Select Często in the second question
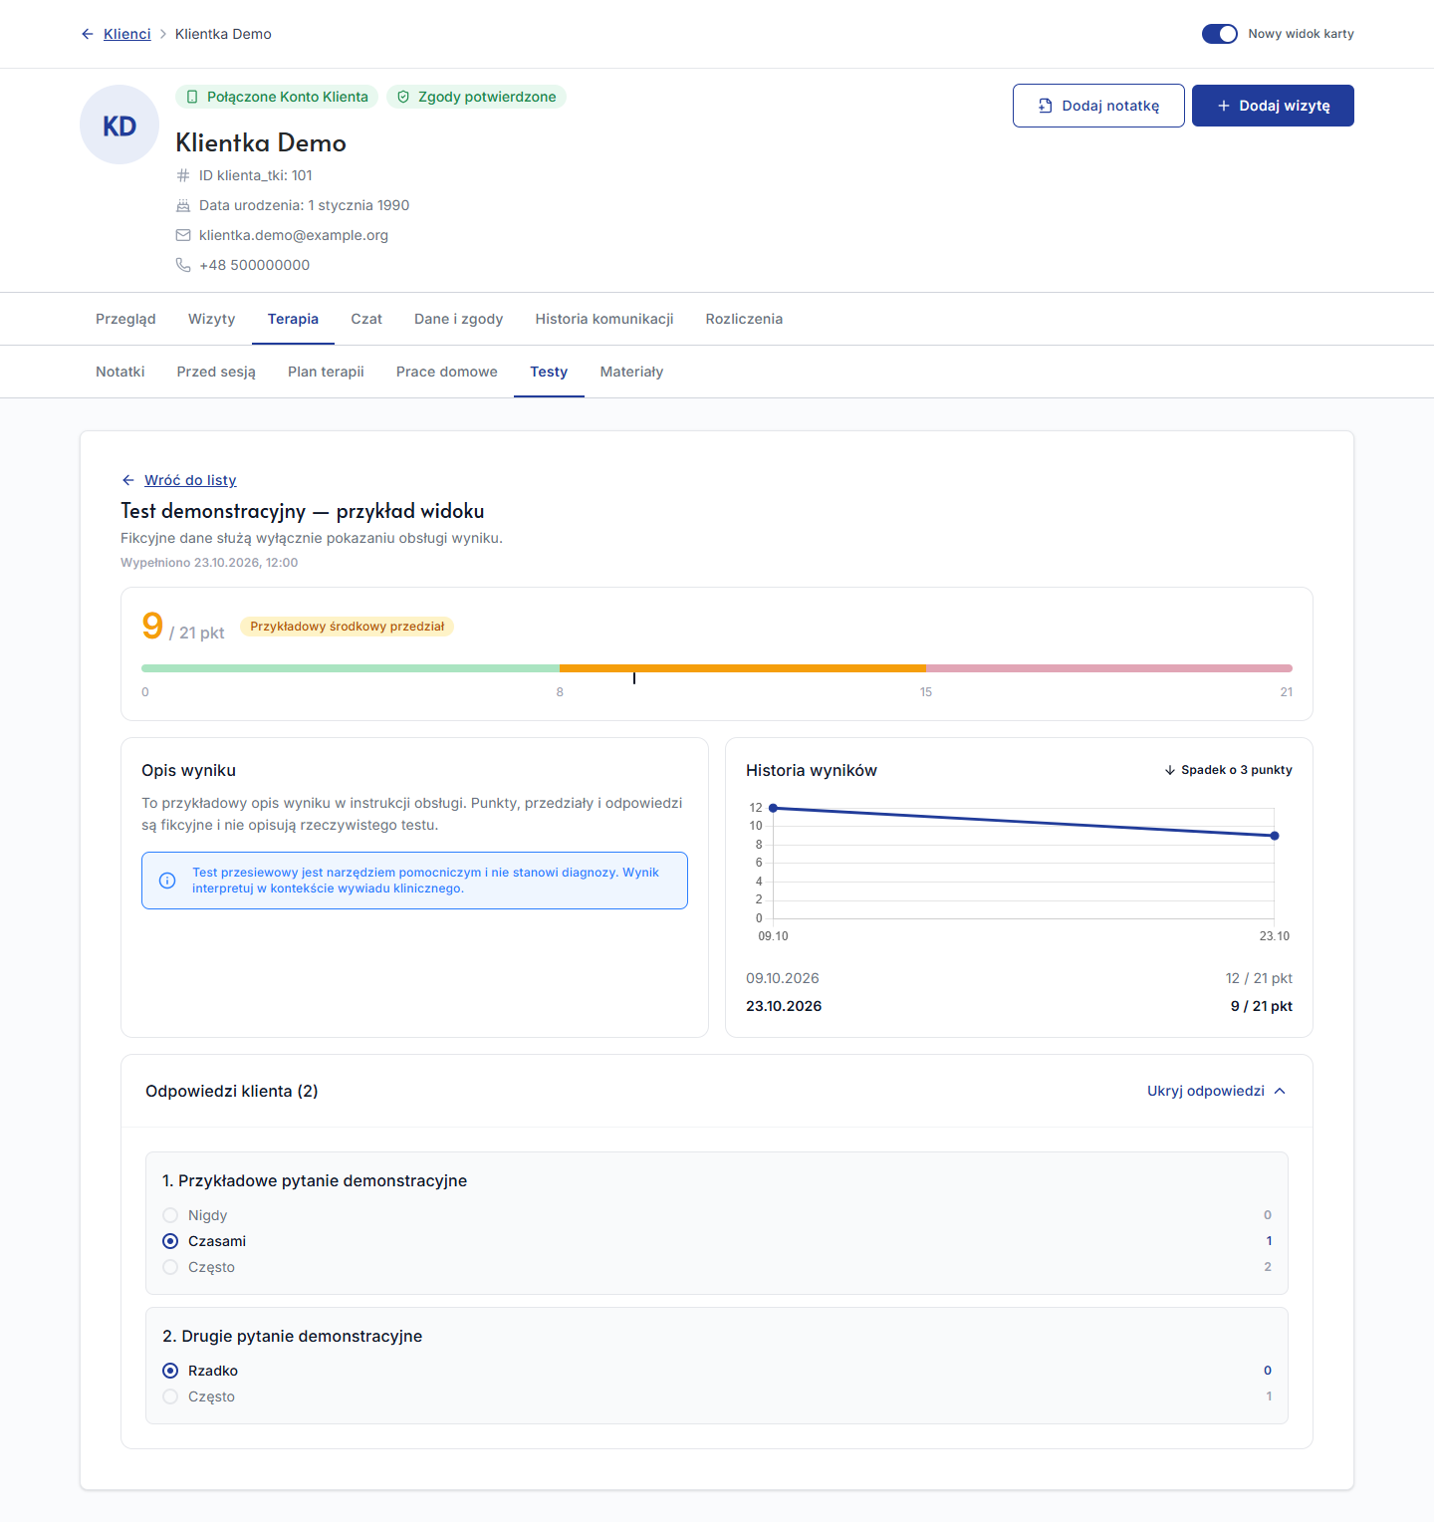Image resolution: width=1434 pixels, height=1522 pixels. click(170, 1396)
